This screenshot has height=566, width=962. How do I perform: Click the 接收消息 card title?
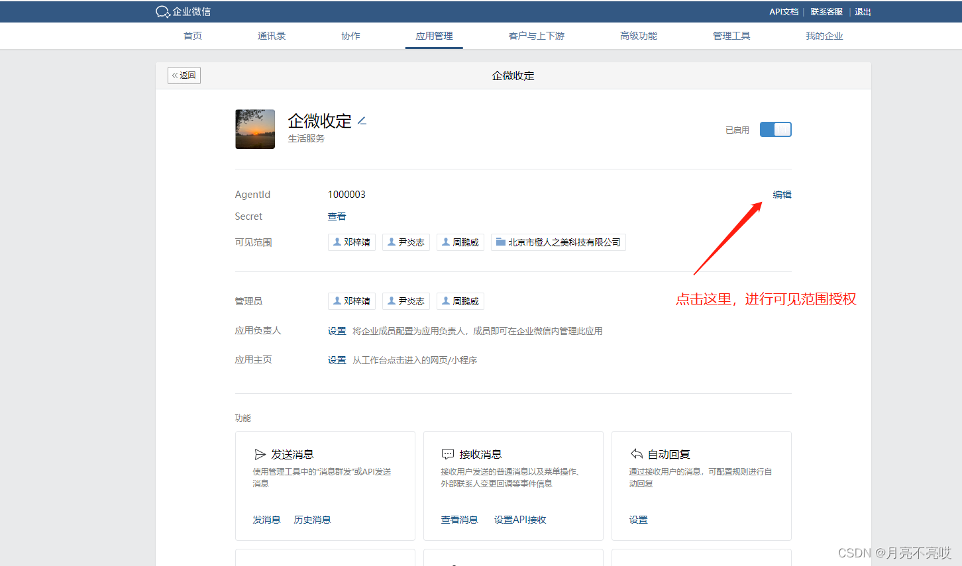480,454
